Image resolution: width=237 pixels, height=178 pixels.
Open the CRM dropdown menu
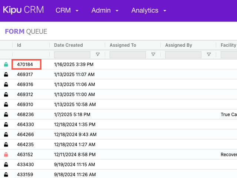click(x=67, y=11)
